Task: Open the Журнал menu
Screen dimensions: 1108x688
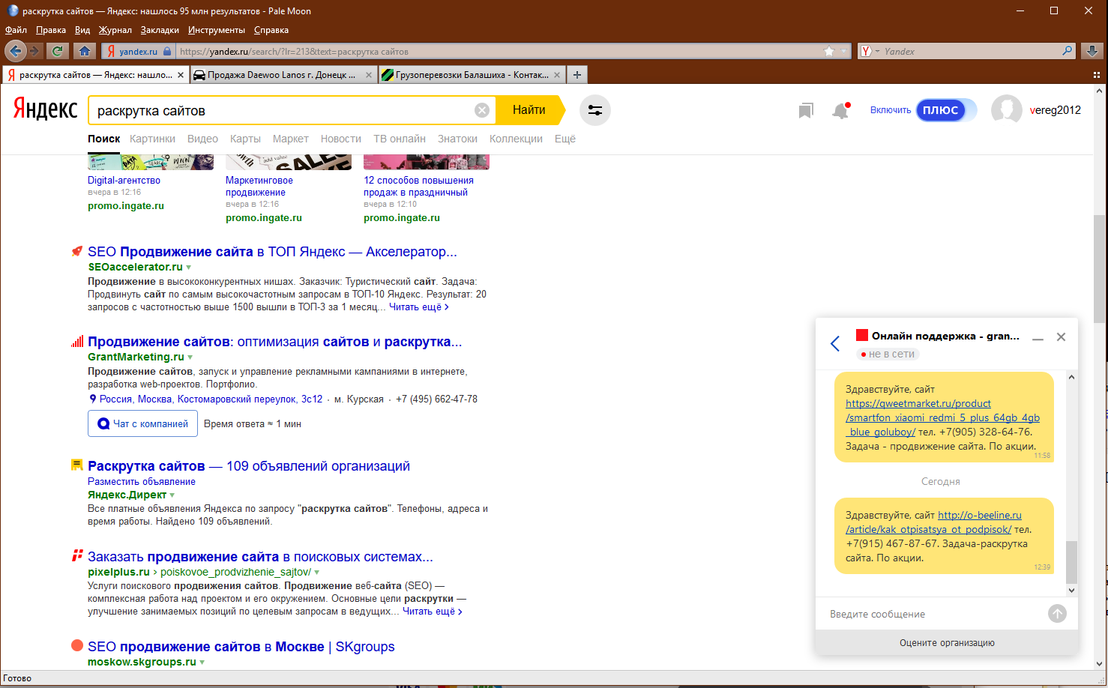Action: tap(115, 30)
